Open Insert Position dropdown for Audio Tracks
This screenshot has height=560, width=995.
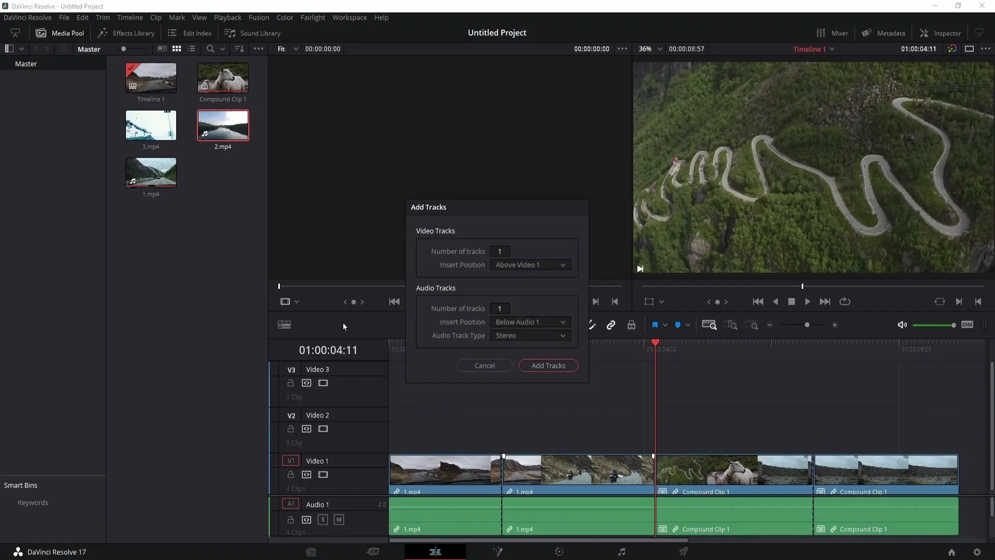(x=530, y=321)
